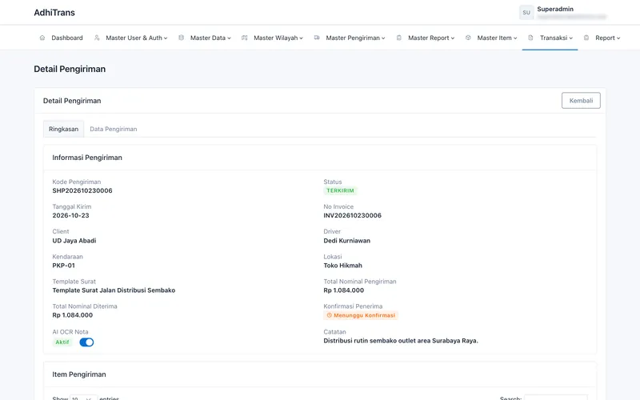Image resolution: width=640 pixels, height=400 pixels.
Task: Expand the Master Pengiriman dropdown chevron
Action: 383,38
